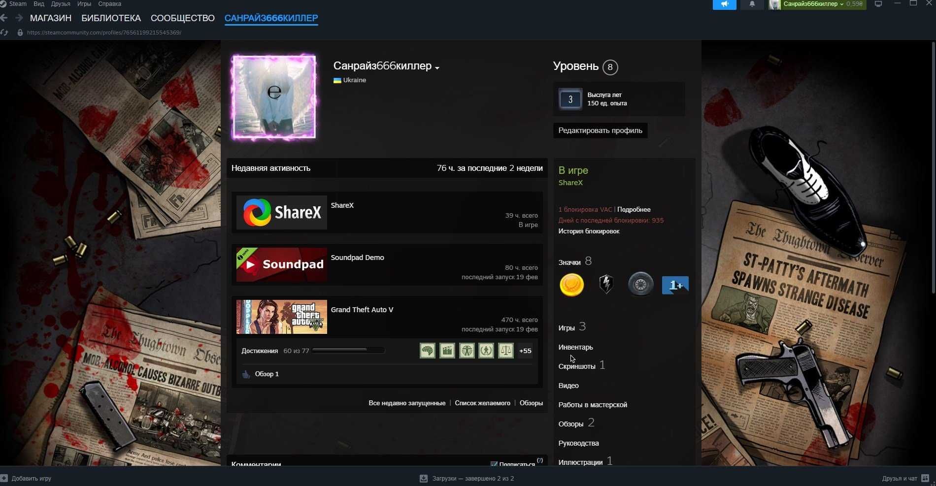The height and width of the screenshot is (486, 936).
Task: Open Иллюстрации link
Action: tap(580, 462)
